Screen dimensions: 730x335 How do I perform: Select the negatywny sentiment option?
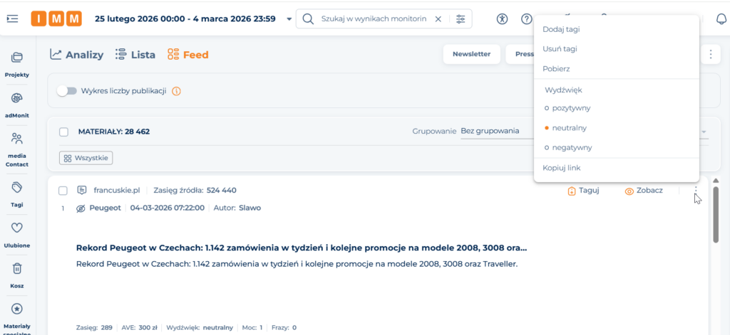point(567,147)
